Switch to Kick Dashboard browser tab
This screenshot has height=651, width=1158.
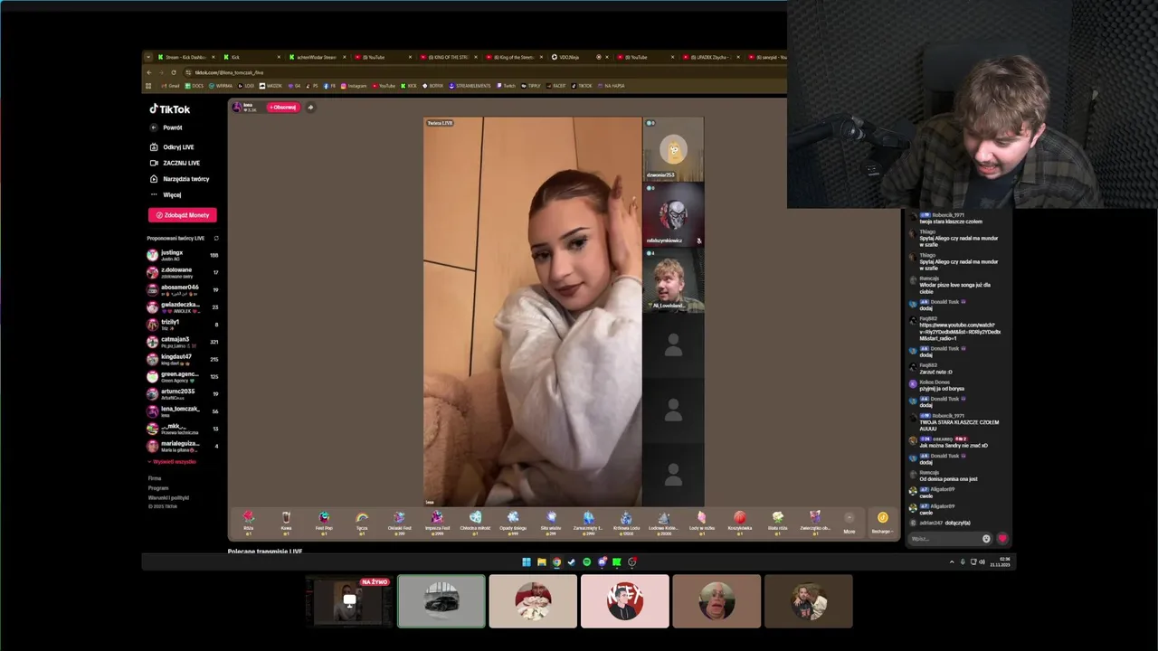pos(185,57)
